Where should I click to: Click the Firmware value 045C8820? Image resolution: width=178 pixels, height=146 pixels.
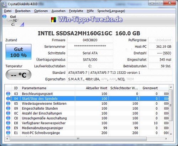(x=90, y=40)
